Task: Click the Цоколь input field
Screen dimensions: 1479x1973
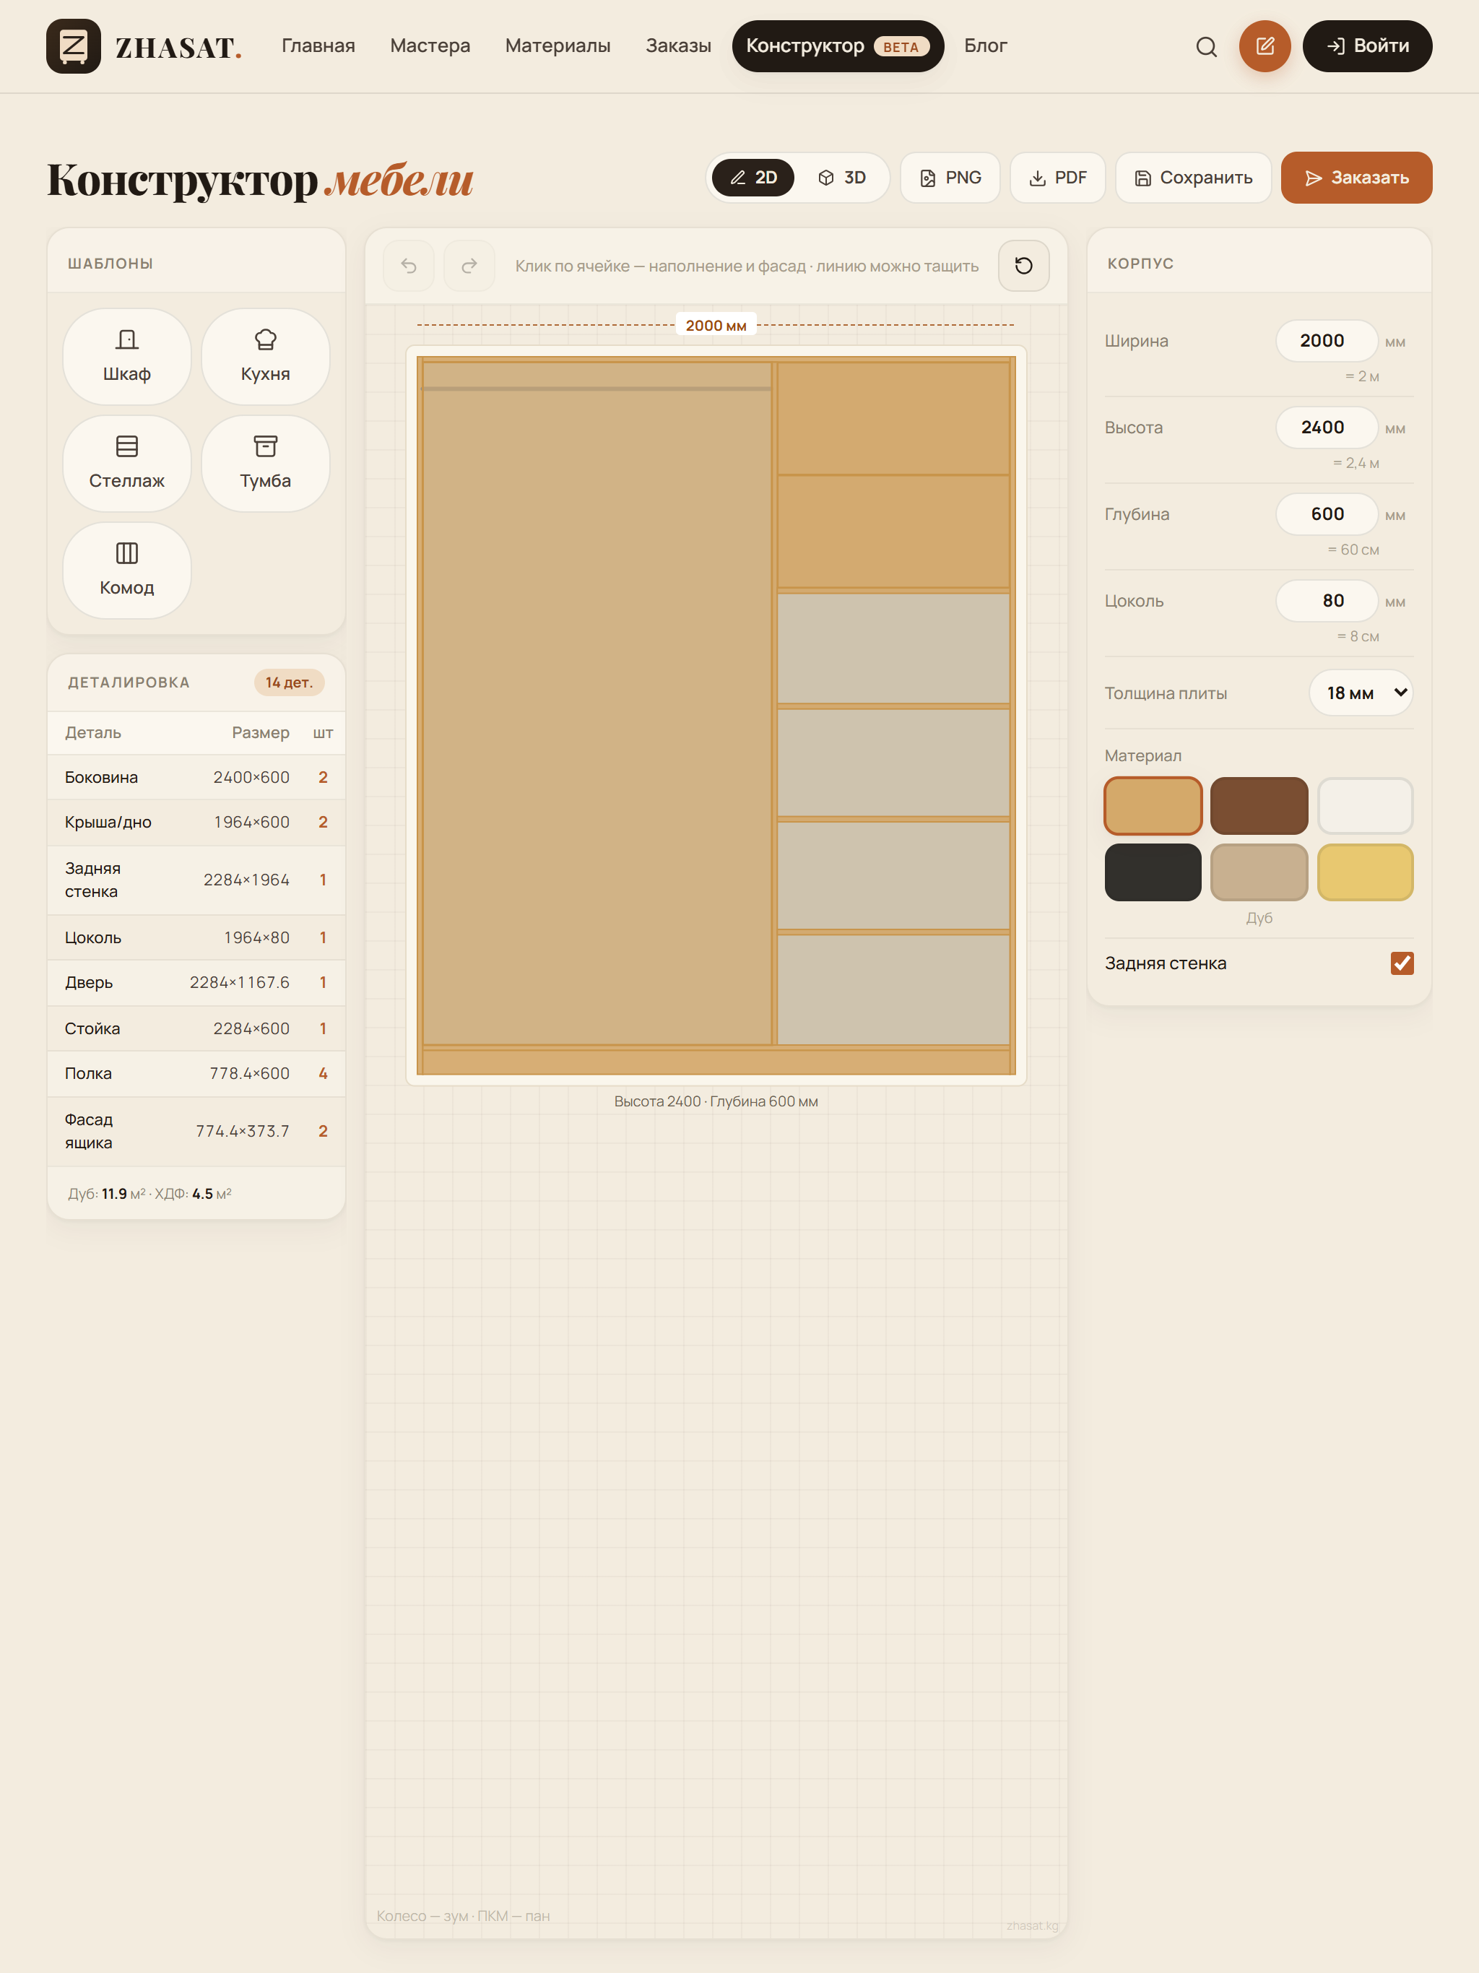Action: tap(1327, 600)
